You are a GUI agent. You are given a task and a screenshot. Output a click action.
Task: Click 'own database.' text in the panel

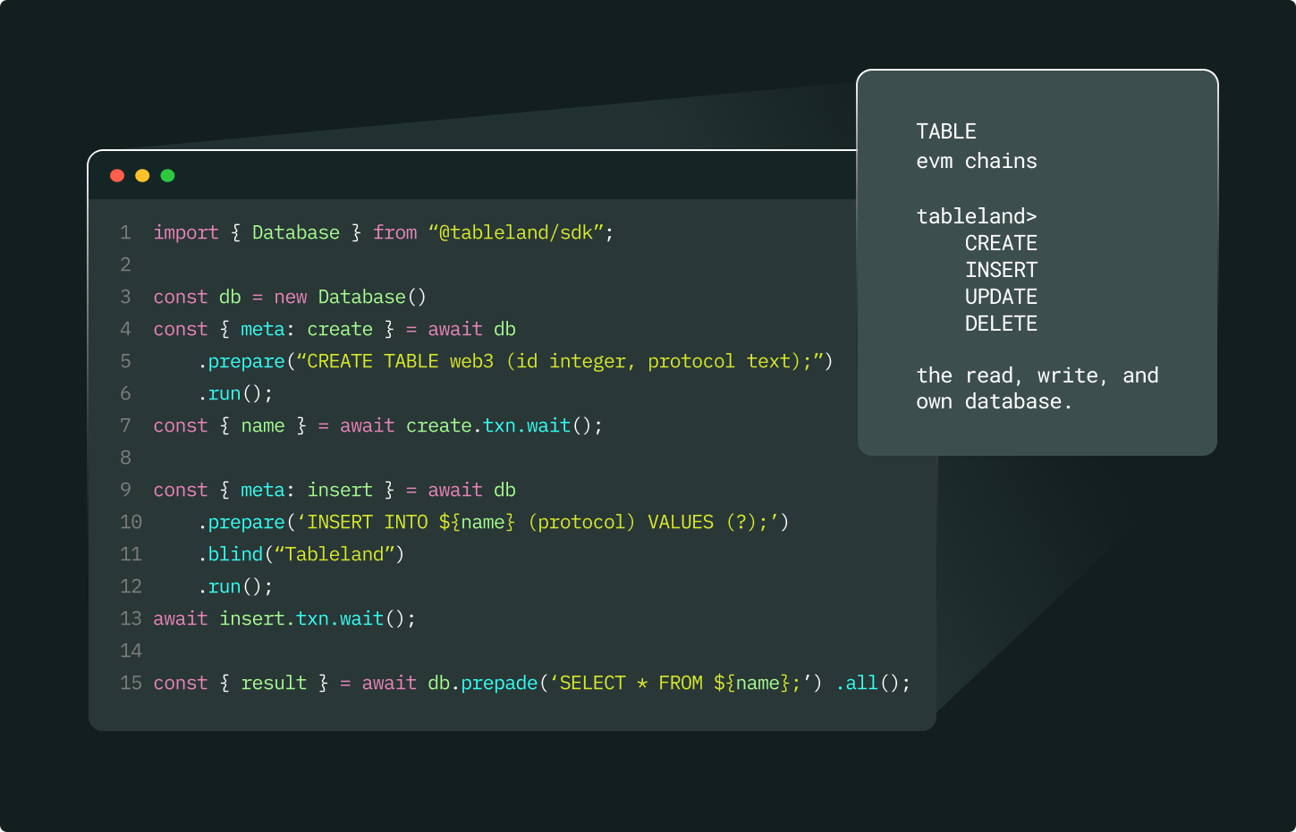click(x=995, y=402)
